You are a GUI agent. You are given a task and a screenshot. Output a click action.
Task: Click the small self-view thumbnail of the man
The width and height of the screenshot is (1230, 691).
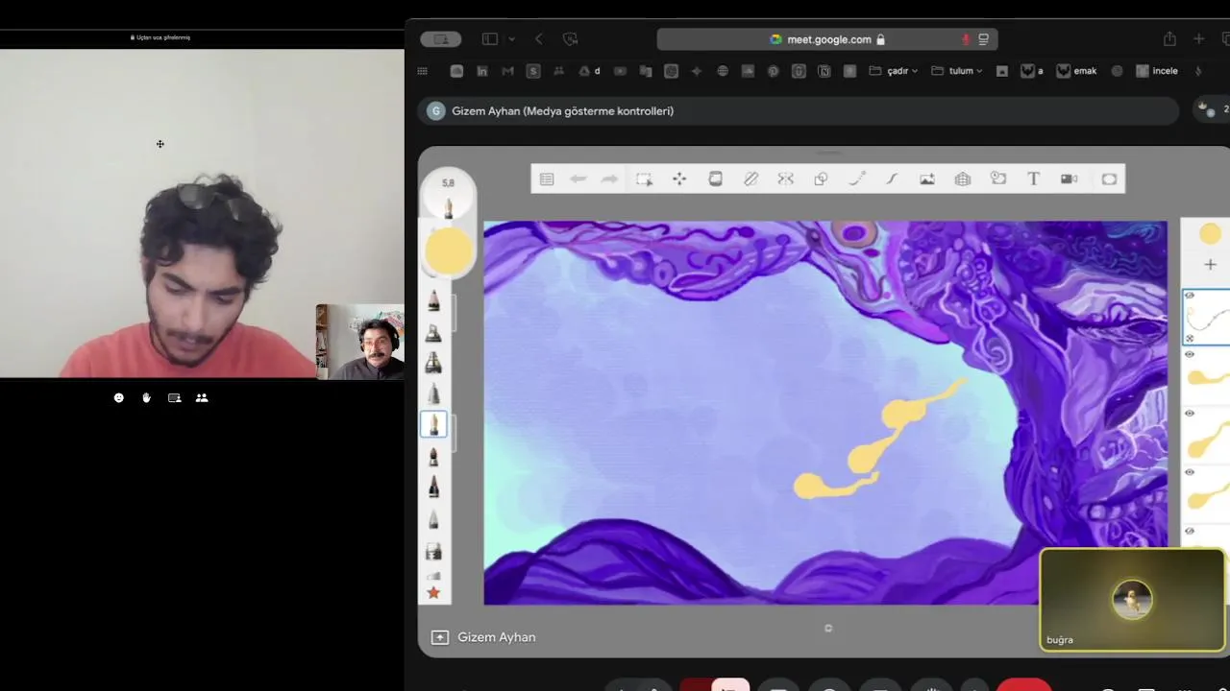pyautogui.click(x=360, y=342)
